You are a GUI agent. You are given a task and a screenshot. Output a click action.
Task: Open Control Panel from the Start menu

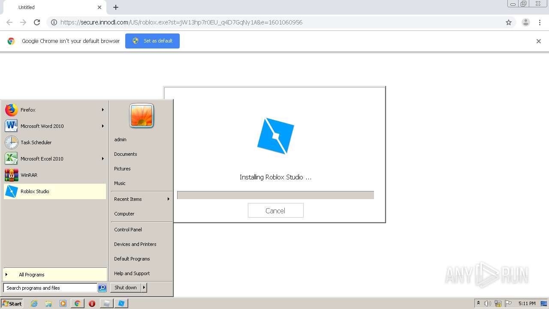[142, 230]
